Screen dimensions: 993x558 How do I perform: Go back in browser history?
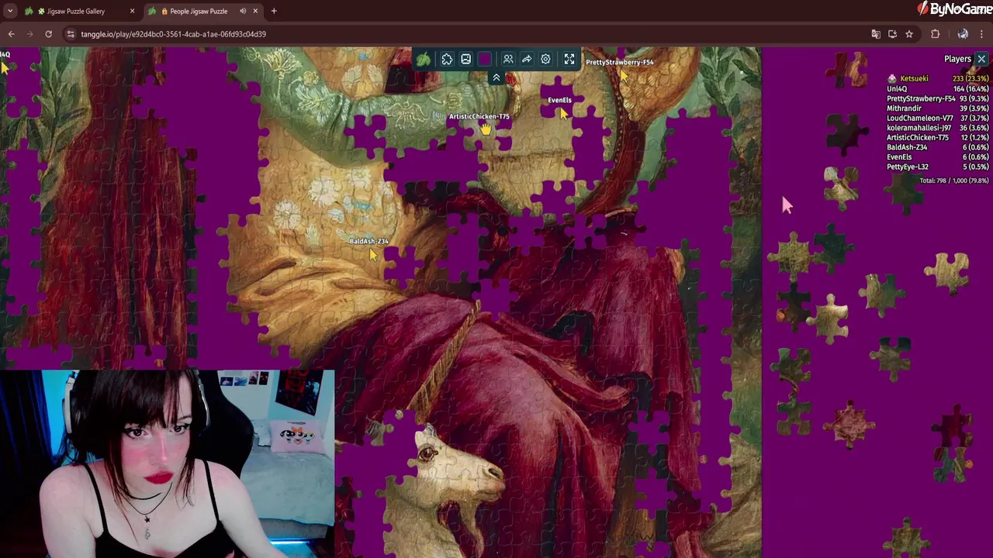click(11, 34)
